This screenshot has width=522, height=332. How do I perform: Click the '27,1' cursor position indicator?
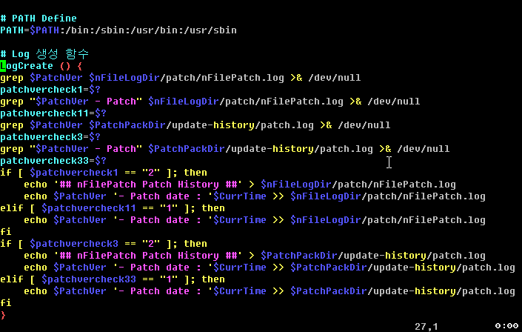tap(426, 326)
